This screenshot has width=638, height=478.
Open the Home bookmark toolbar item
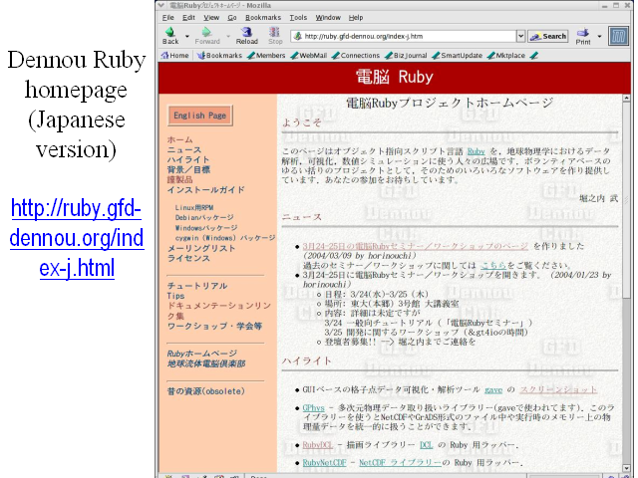pyautogui.click(x=175, y=56)
